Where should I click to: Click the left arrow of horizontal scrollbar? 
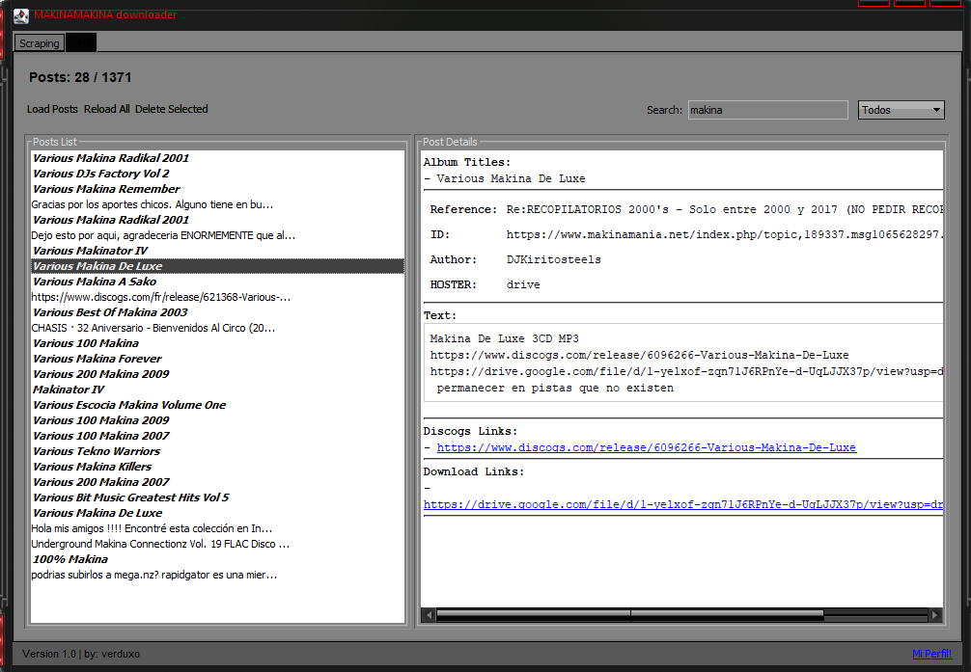(x=429, y=613)
